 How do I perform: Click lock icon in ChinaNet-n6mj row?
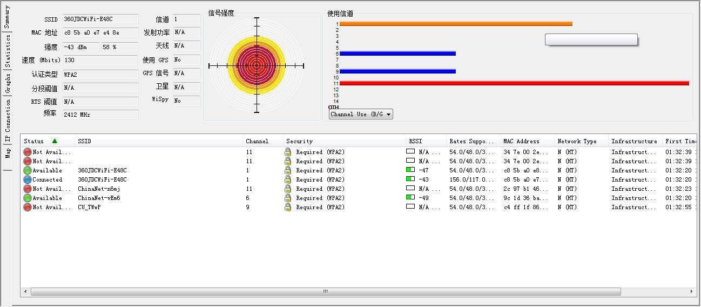point(288,189)
